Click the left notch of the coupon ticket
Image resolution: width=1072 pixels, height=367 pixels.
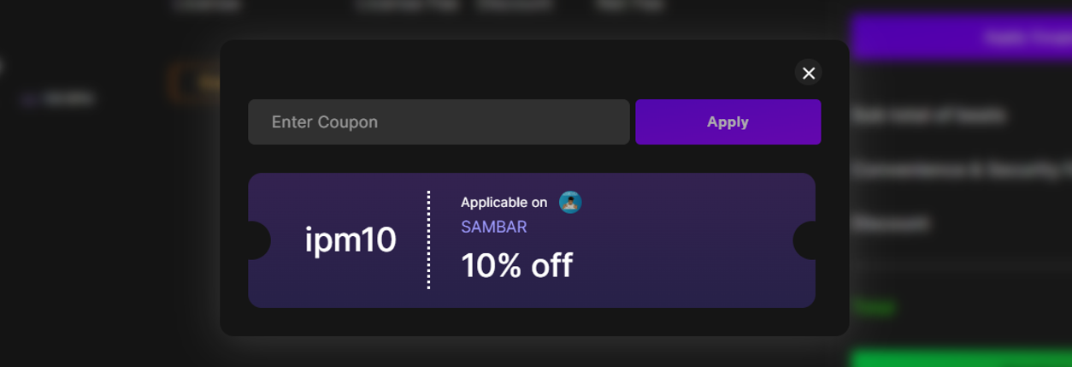click(255, 240)
